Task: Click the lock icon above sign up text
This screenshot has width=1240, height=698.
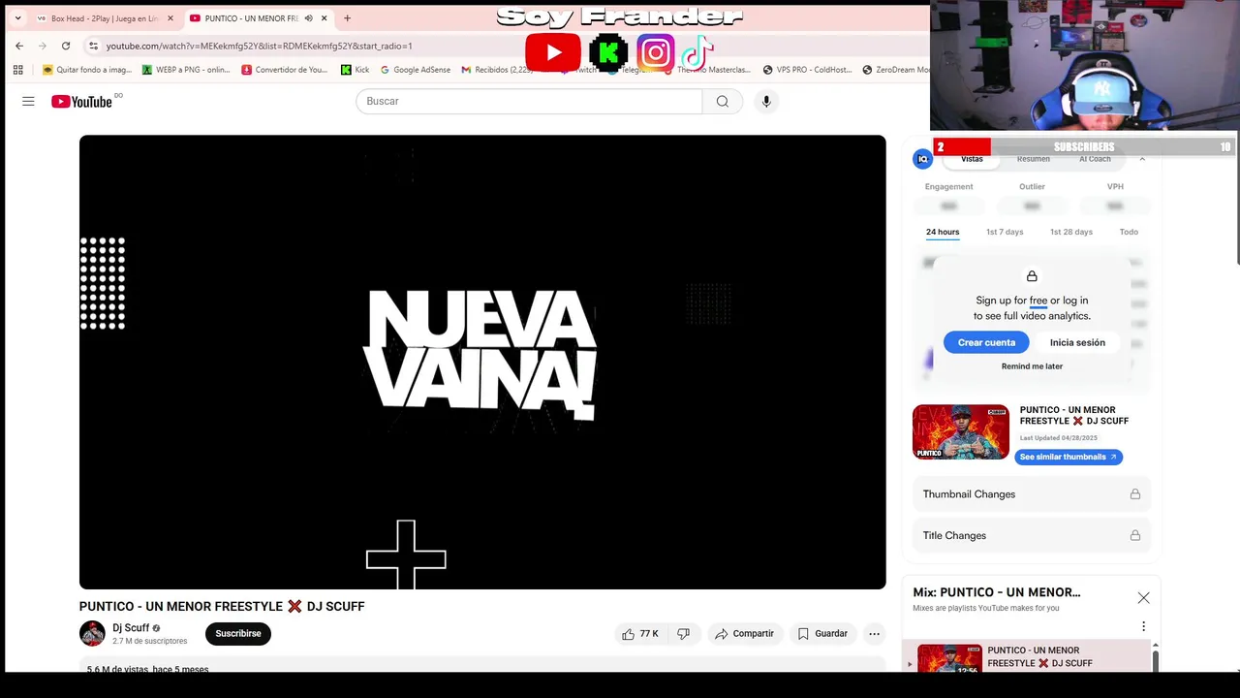Action: [1032, 276]
